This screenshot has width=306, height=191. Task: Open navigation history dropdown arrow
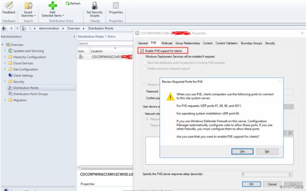pyautogui.click(x=17, y=29)
